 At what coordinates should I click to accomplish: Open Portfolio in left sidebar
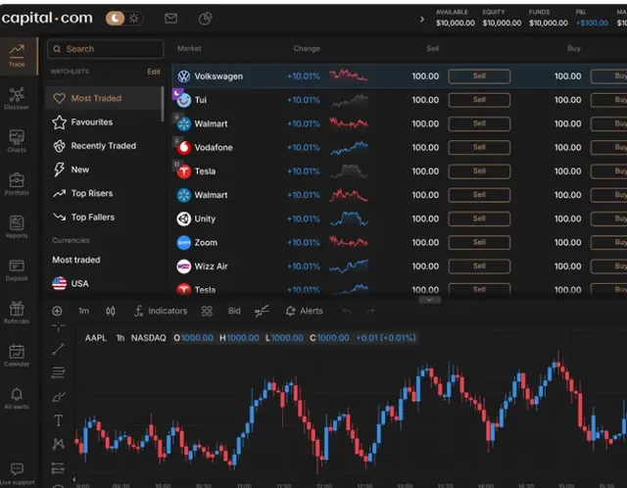[x=17, y=184]
